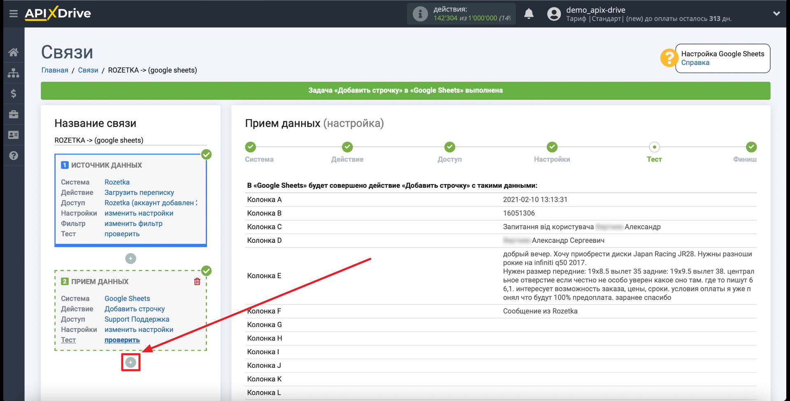
Task: Click the green task completed notification banner
Action: coord(405,90)
